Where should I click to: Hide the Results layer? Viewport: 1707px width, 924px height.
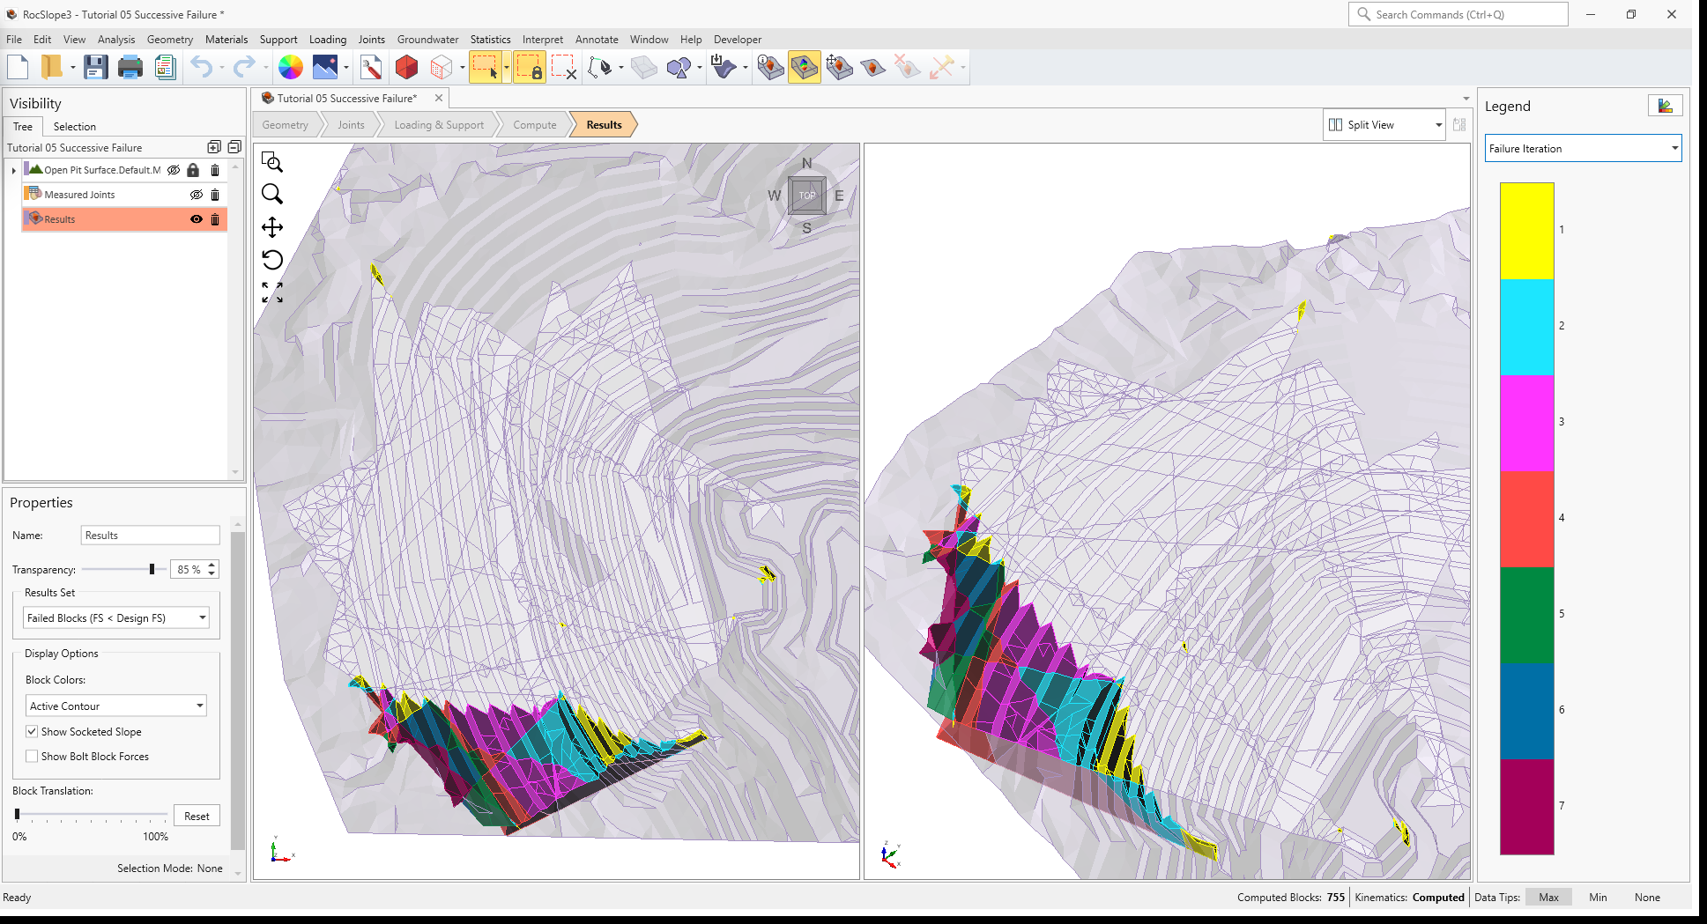pyautogui.click(x=196, y=219)
